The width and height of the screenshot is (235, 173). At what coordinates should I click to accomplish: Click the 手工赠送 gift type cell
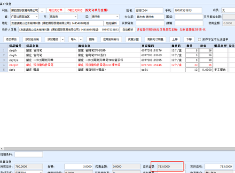tap(220, 70)
